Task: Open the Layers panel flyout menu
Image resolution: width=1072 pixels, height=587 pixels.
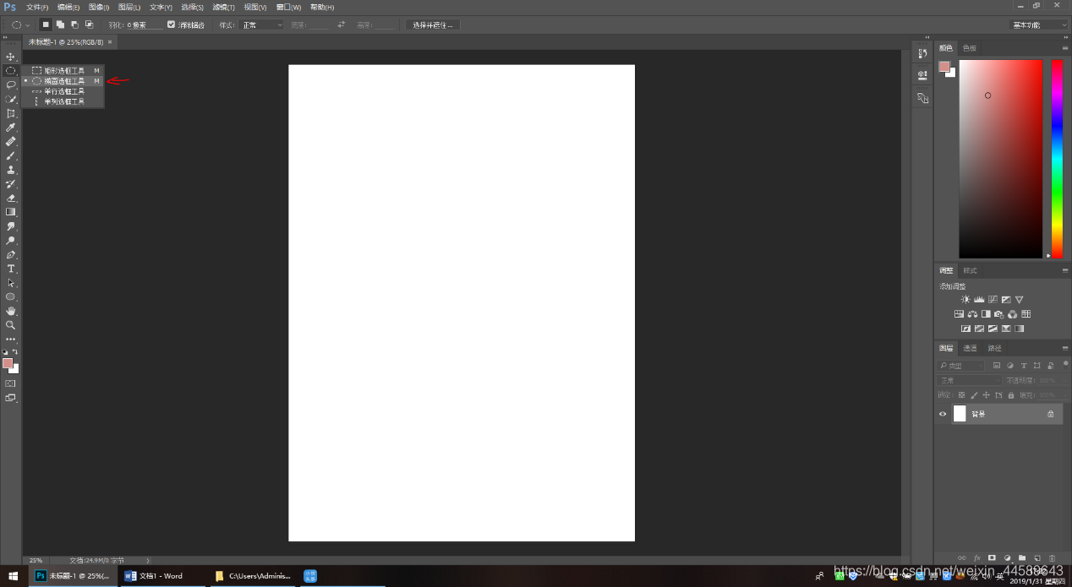Action: (x=1065, y=348)
